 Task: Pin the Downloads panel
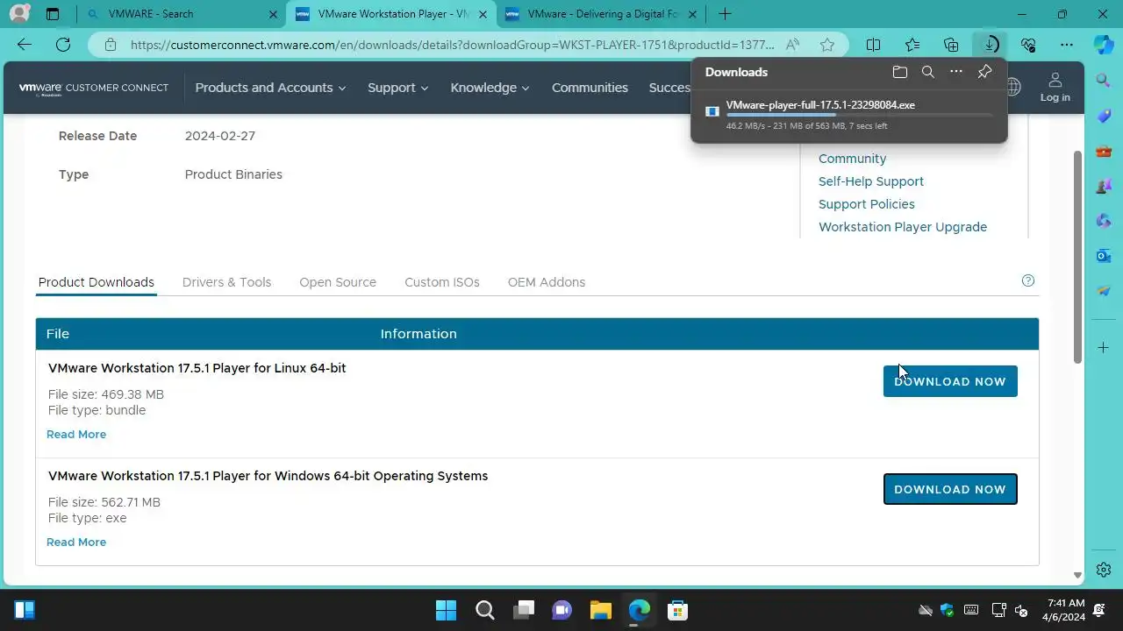click(x=984, y=72)
